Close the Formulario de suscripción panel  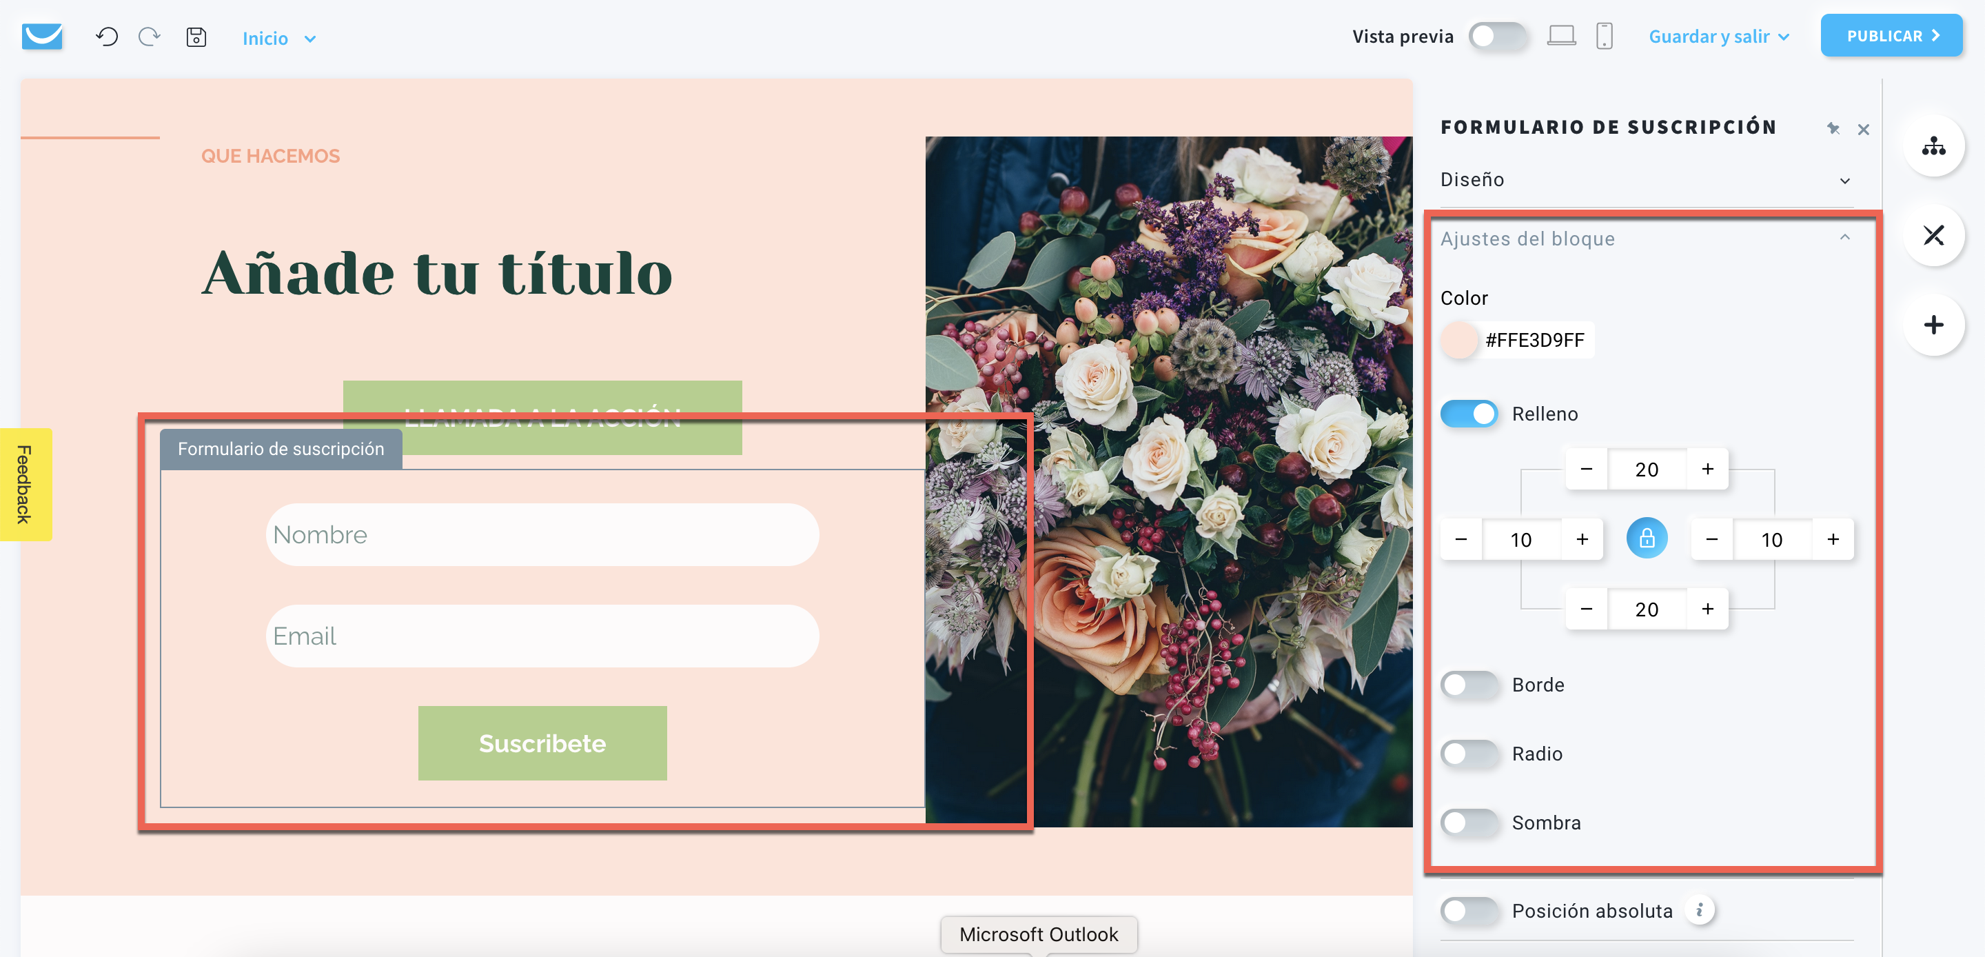point(1862,130)
